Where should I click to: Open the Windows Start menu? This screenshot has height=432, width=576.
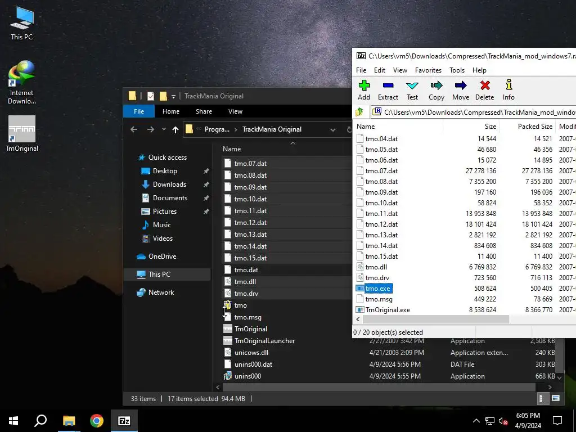click(13, 421)
